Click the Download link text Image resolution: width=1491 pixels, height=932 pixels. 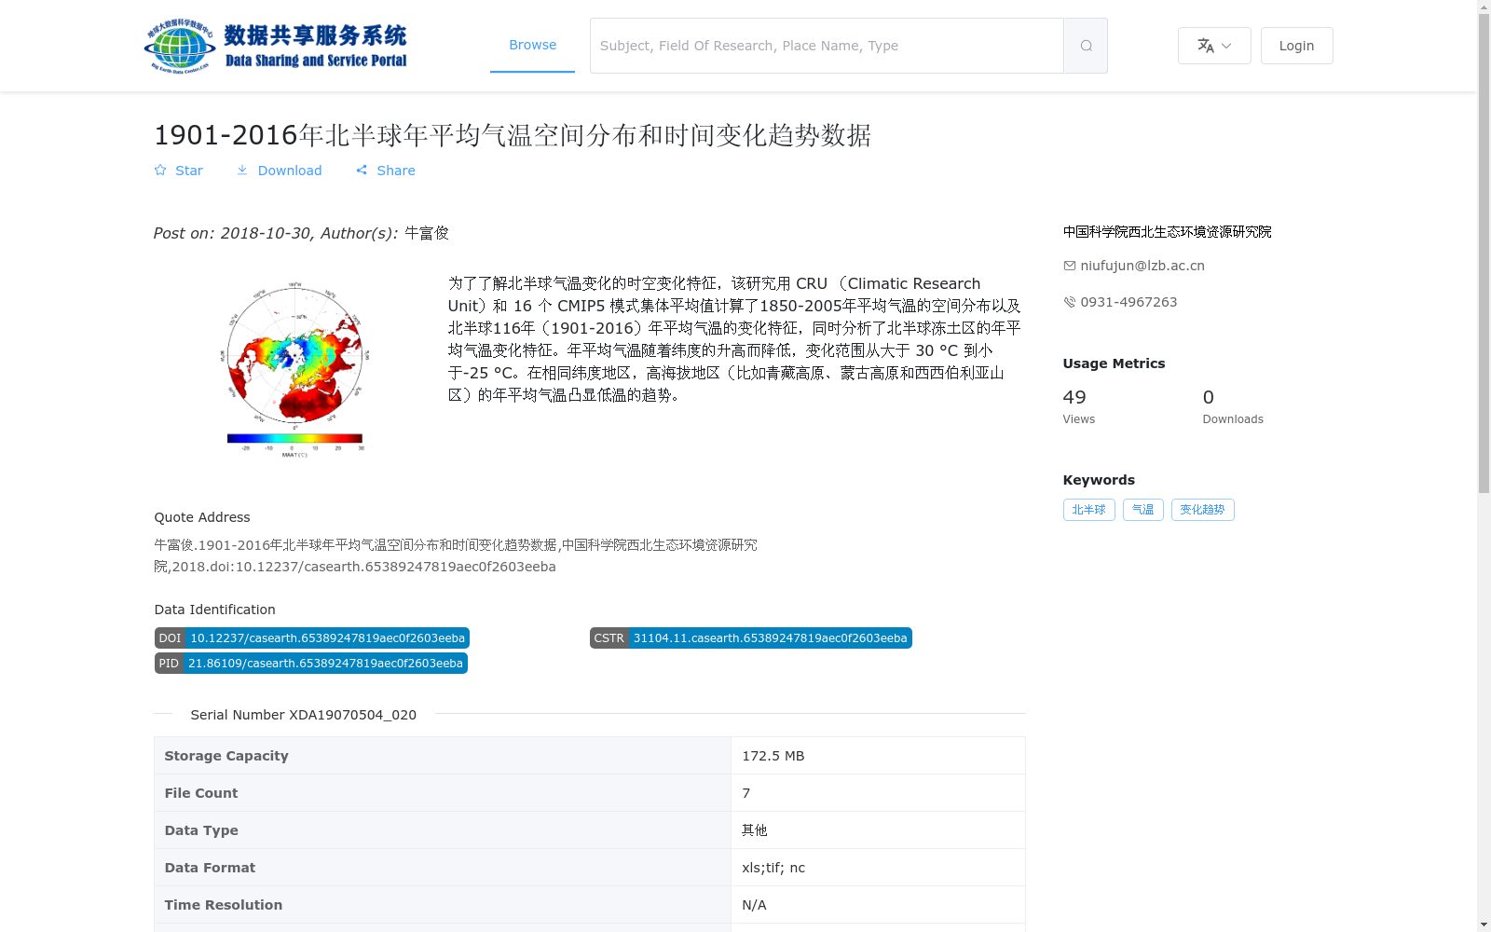[290, 171]
